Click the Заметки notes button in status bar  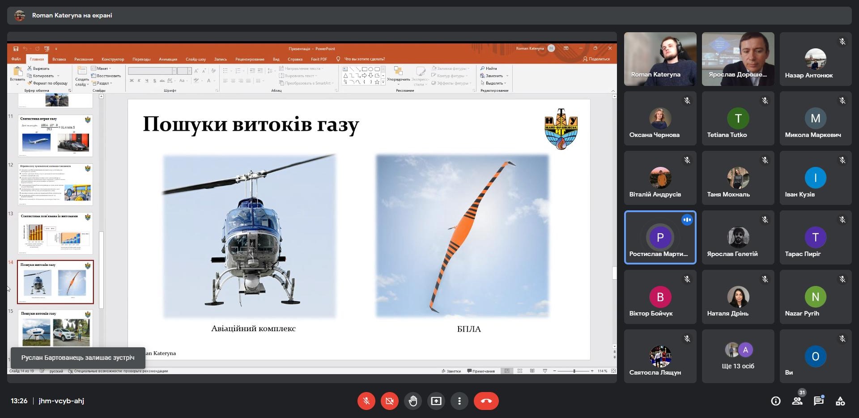pyautogui.click(x=451, y=371)
